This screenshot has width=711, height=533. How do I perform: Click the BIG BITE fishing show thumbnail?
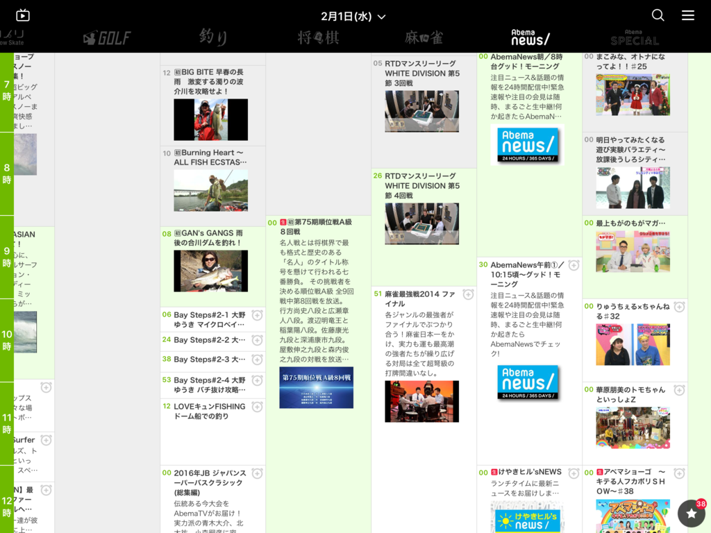[212, 119]
